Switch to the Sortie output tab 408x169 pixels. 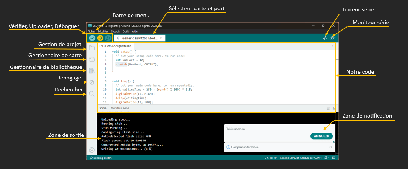102,108
